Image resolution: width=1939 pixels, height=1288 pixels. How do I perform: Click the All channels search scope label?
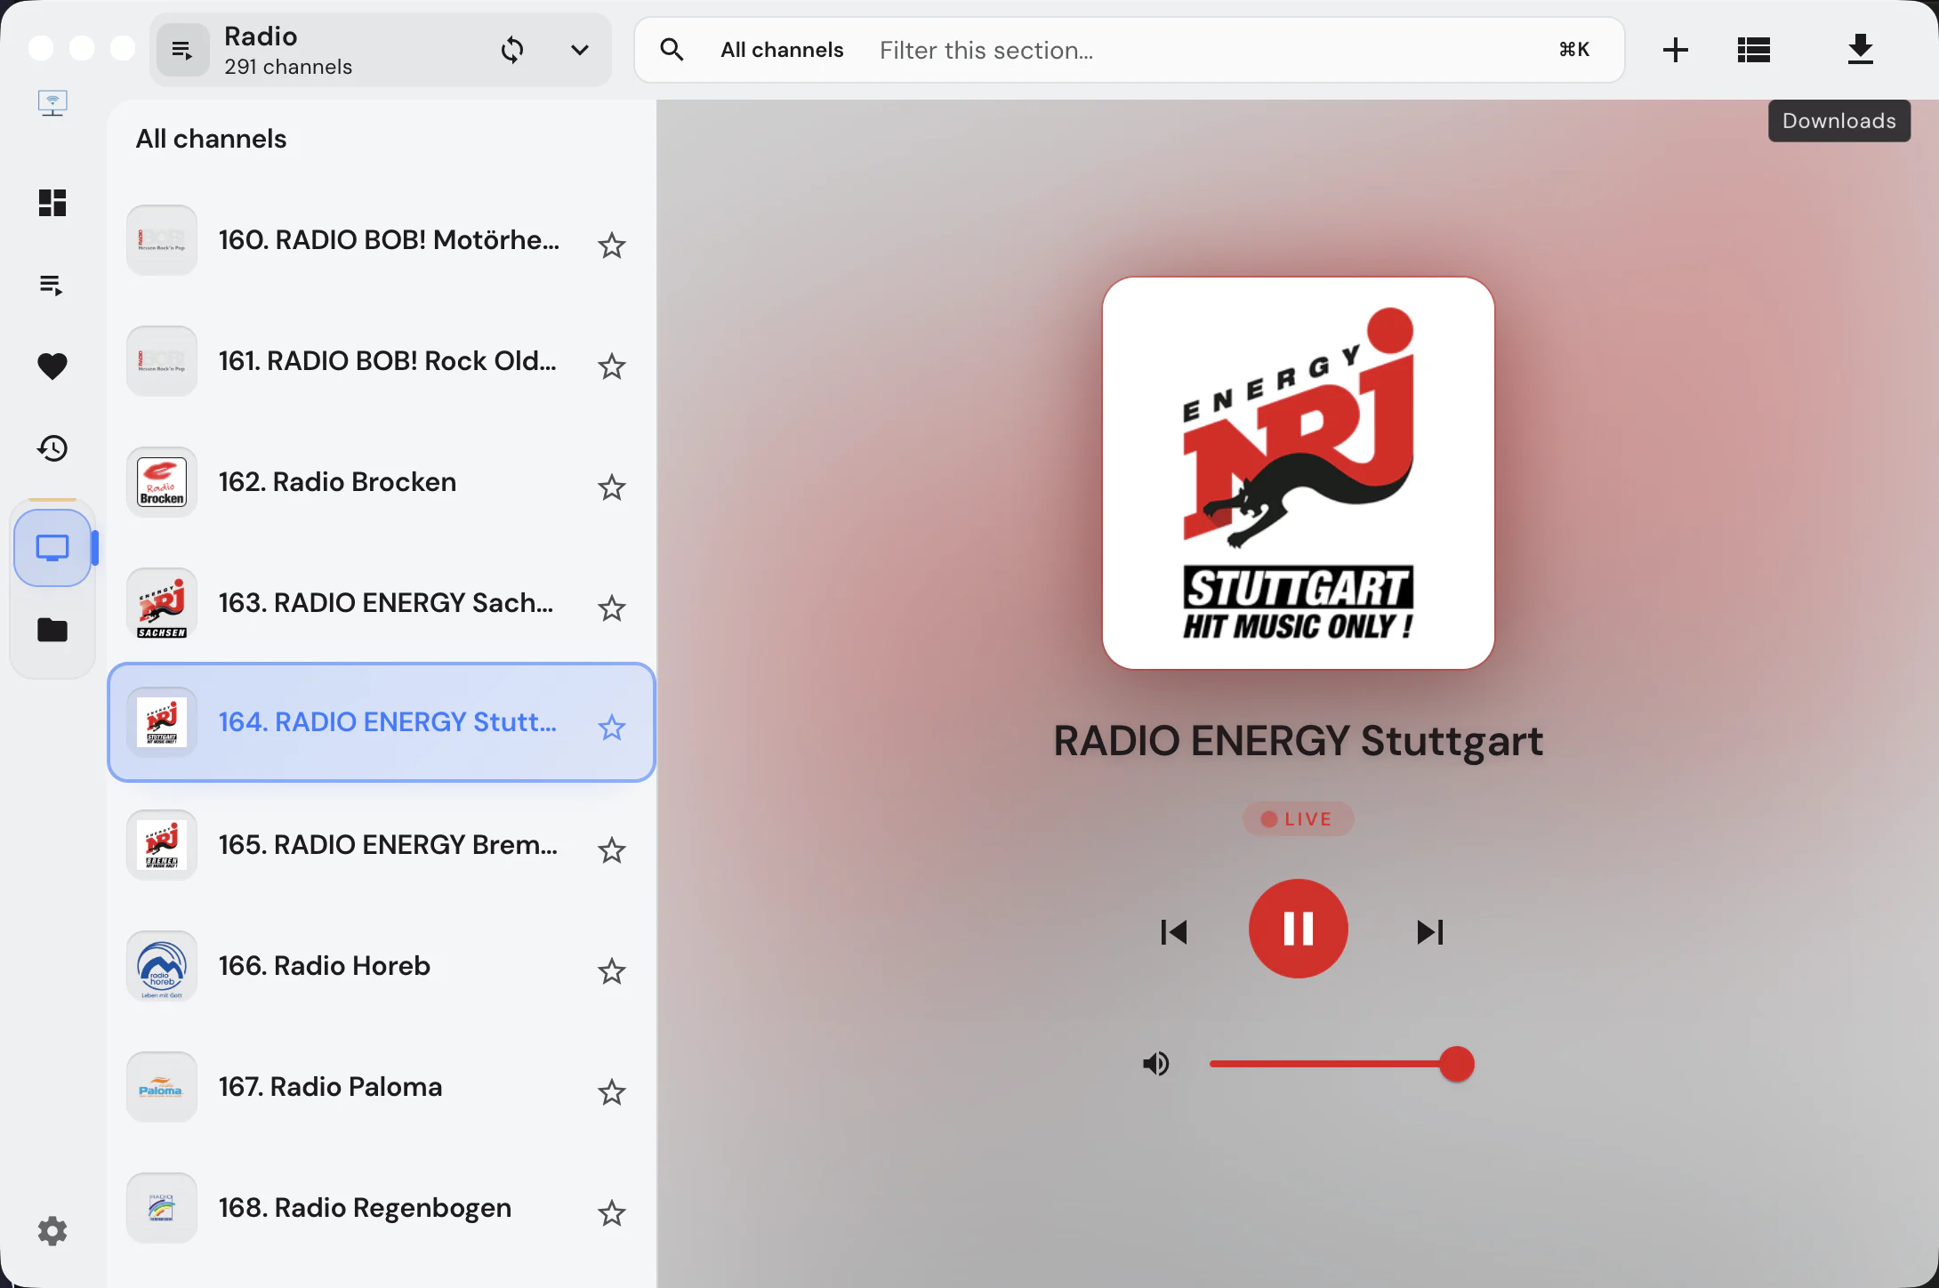[782, 50]
